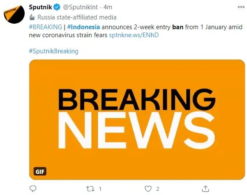Image resolution: width=247 pixels, height=195 pixels.
Task: Click the state-affiliated media podium icon
Action: point(32,17)
